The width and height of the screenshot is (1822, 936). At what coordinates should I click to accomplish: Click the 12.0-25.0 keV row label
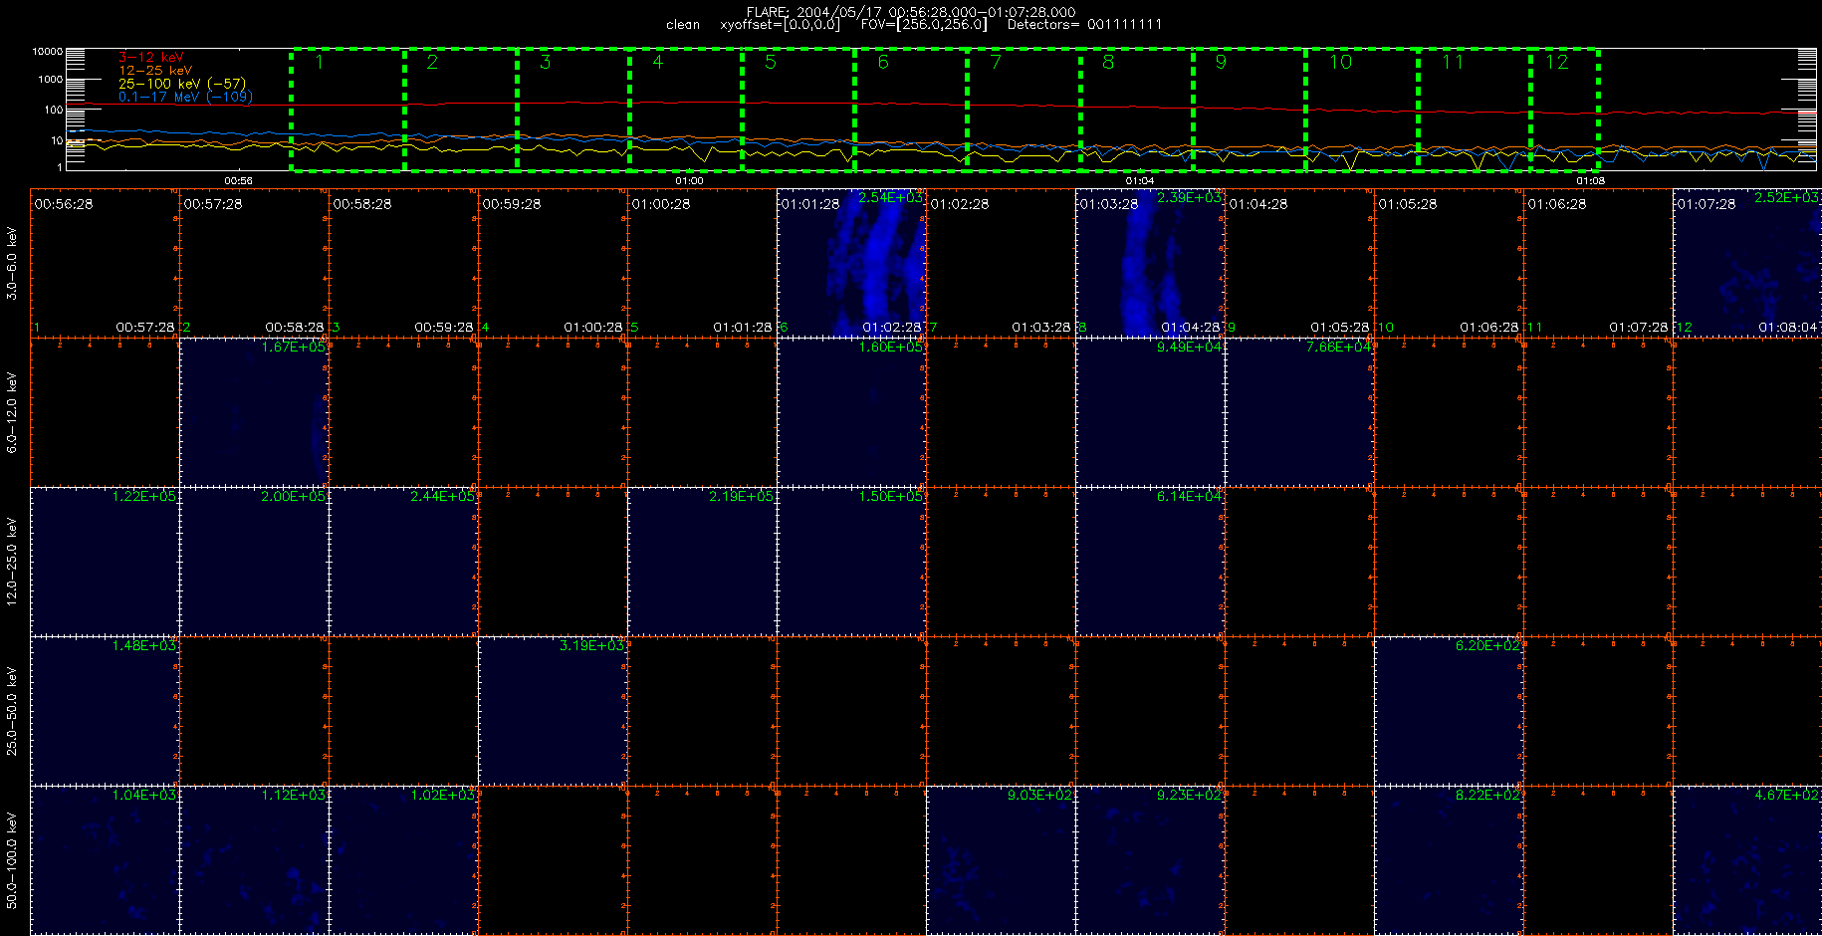pos(12,562)
